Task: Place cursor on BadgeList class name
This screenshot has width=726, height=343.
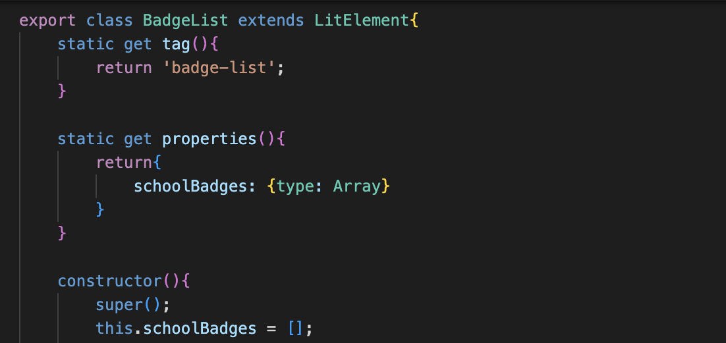Action: 185,20
